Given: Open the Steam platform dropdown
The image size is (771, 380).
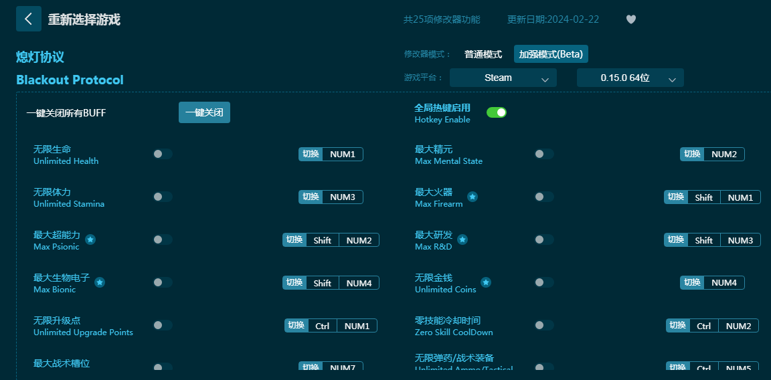Looking at the screenshot, I should (503, 78).
